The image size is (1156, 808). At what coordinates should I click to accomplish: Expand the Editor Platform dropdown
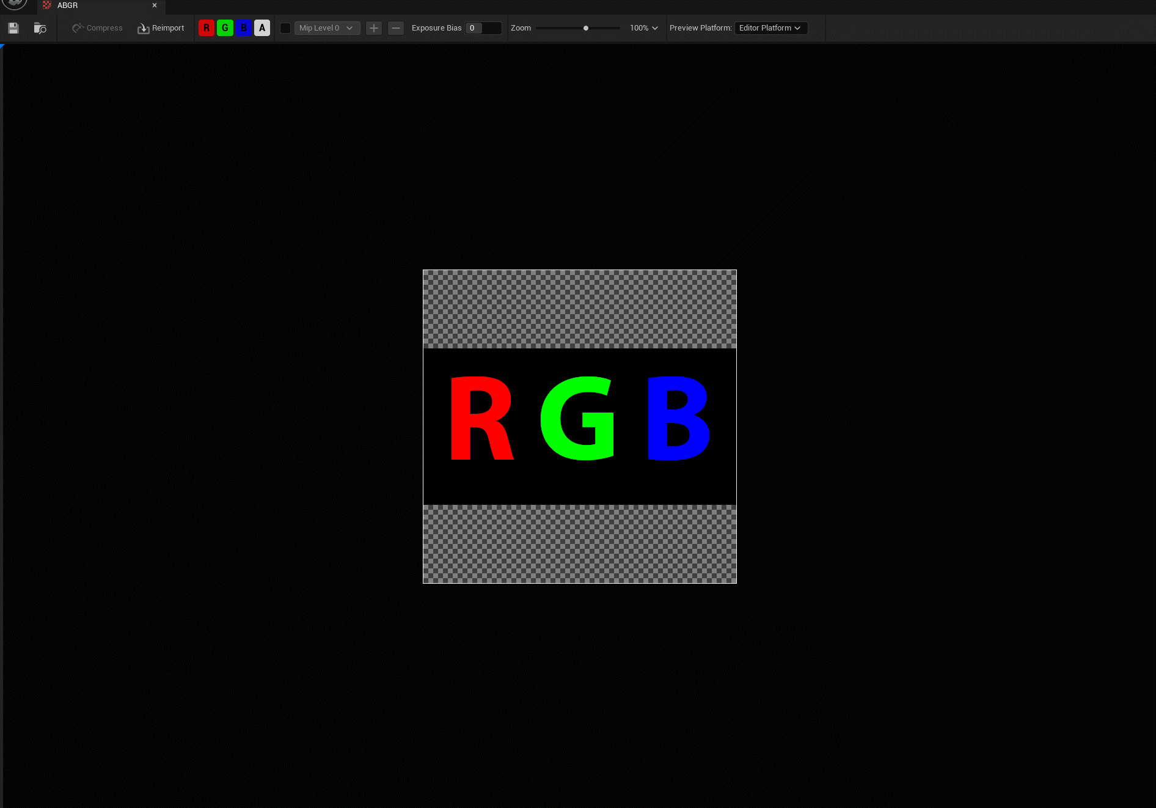pos(770,28)
